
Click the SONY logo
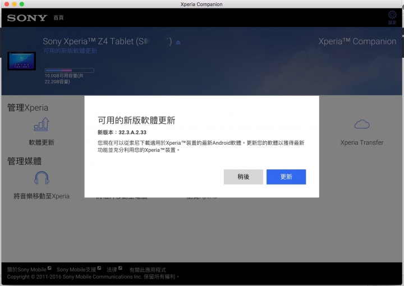click(x=27, y=18)
